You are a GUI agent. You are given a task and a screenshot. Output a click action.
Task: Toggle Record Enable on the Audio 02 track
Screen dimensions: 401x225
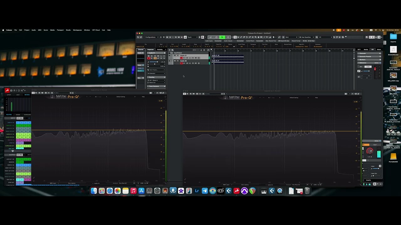point(181,63)
